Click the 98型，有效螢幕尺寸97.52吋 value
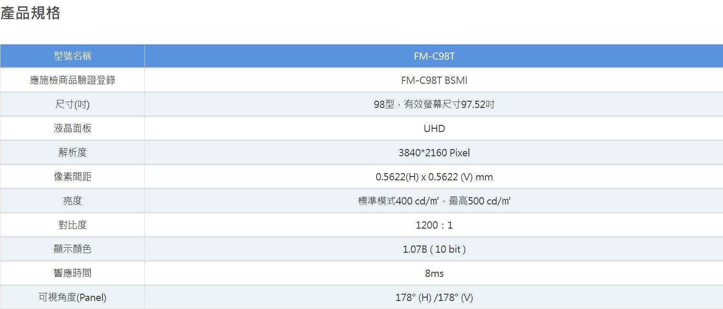Screen dimensions: 723x309 pyautogui.click(x=434, y=104)
